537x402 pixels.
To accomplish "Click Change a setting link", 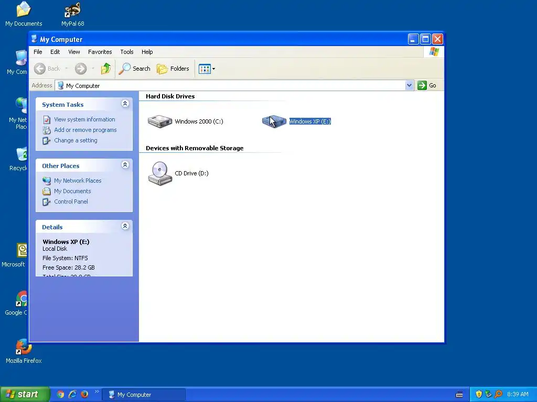I will 76,140.
